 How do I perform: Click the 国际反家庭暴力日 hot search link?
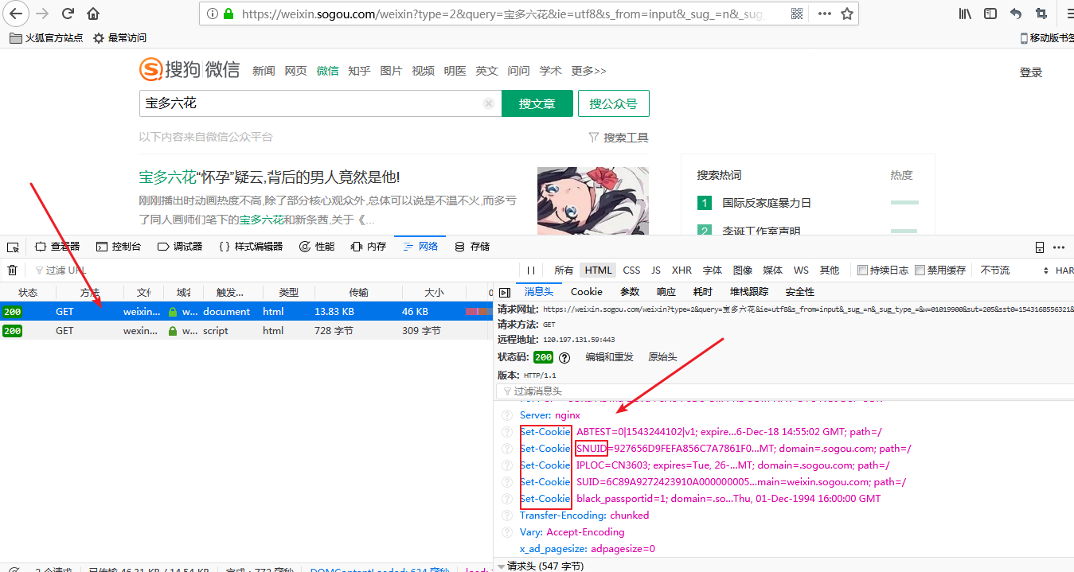tap(767, 203)
